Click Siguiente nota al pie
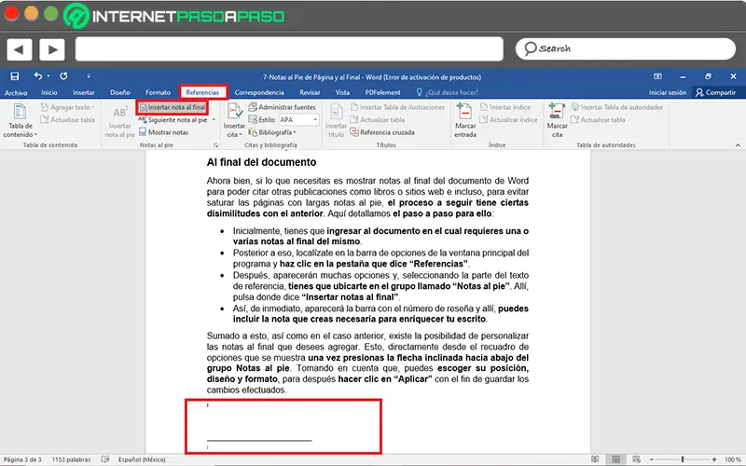This screenshot has width=746, height=466. (x=173, y=120)
